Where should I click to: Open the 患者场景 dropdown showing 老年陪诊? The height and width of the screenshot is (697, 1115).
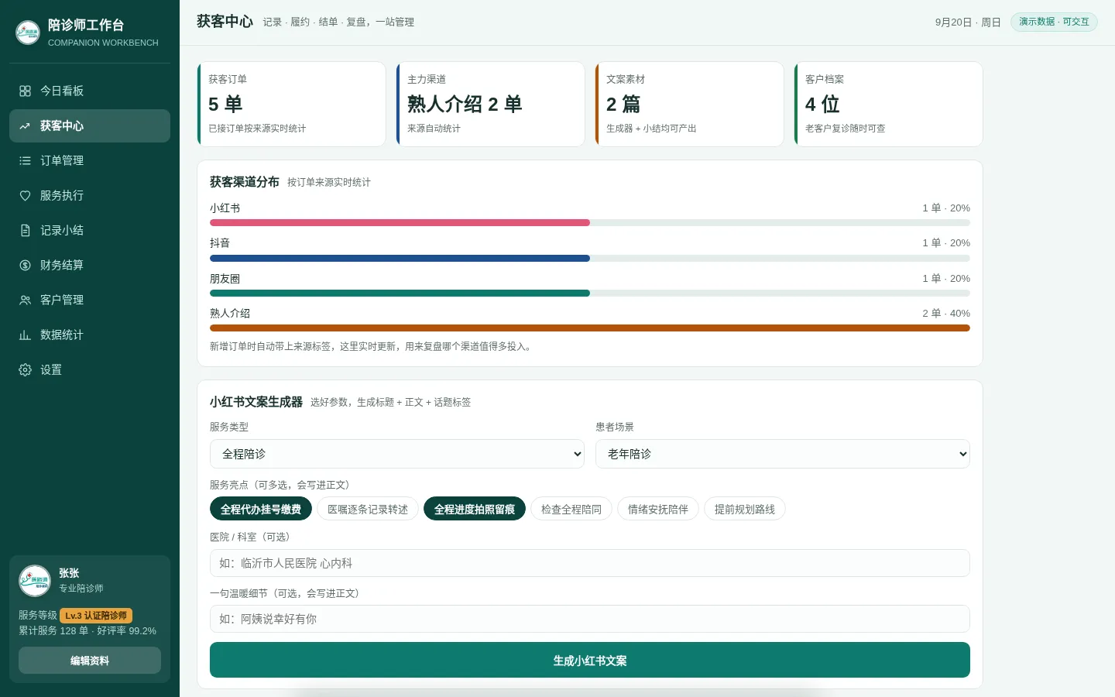point(783,454)
